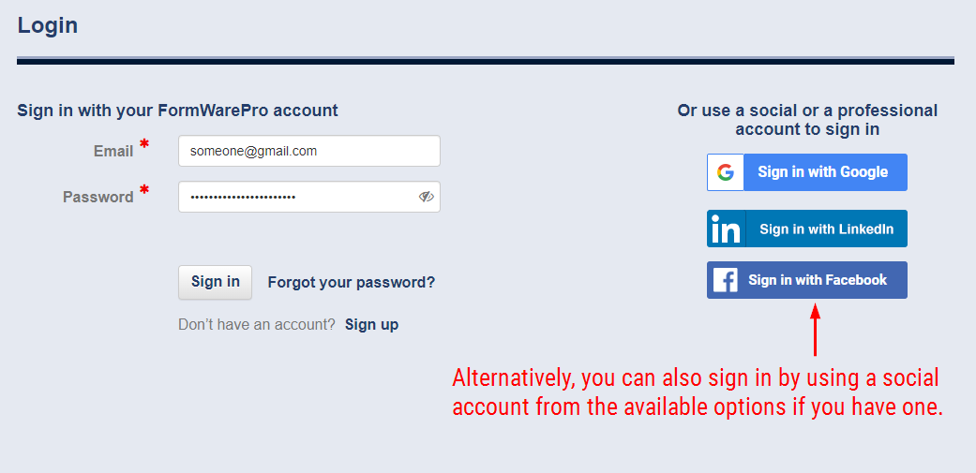Image resolution: width=976 pixels, height=473 pixels.
Task: Choose the Sign in with Facebook label
Action: 818,280
